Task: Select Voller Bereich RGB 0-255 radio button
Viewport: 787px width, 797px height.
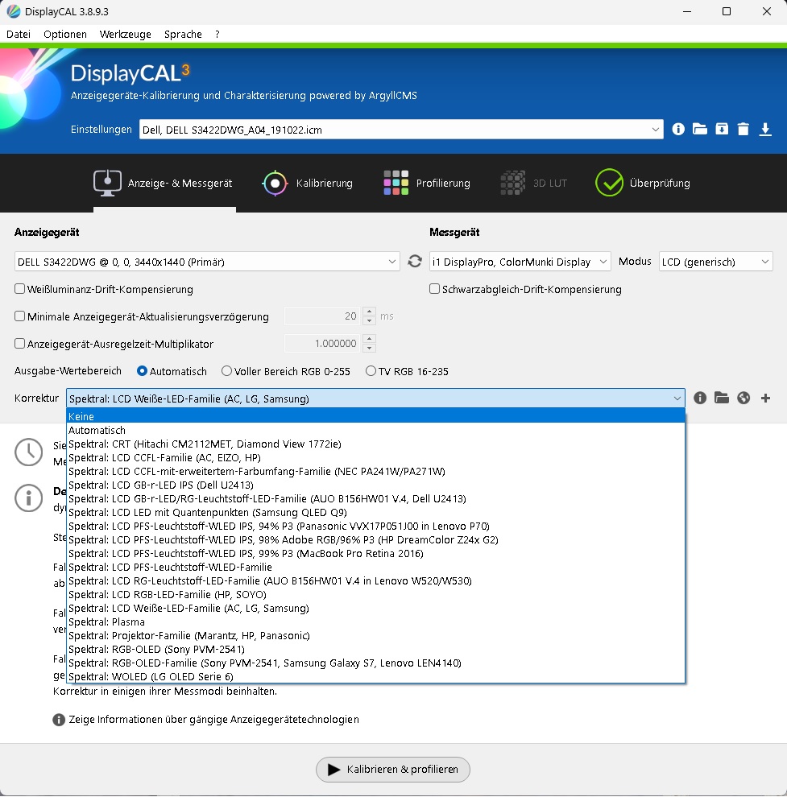Action: point(227,371)
